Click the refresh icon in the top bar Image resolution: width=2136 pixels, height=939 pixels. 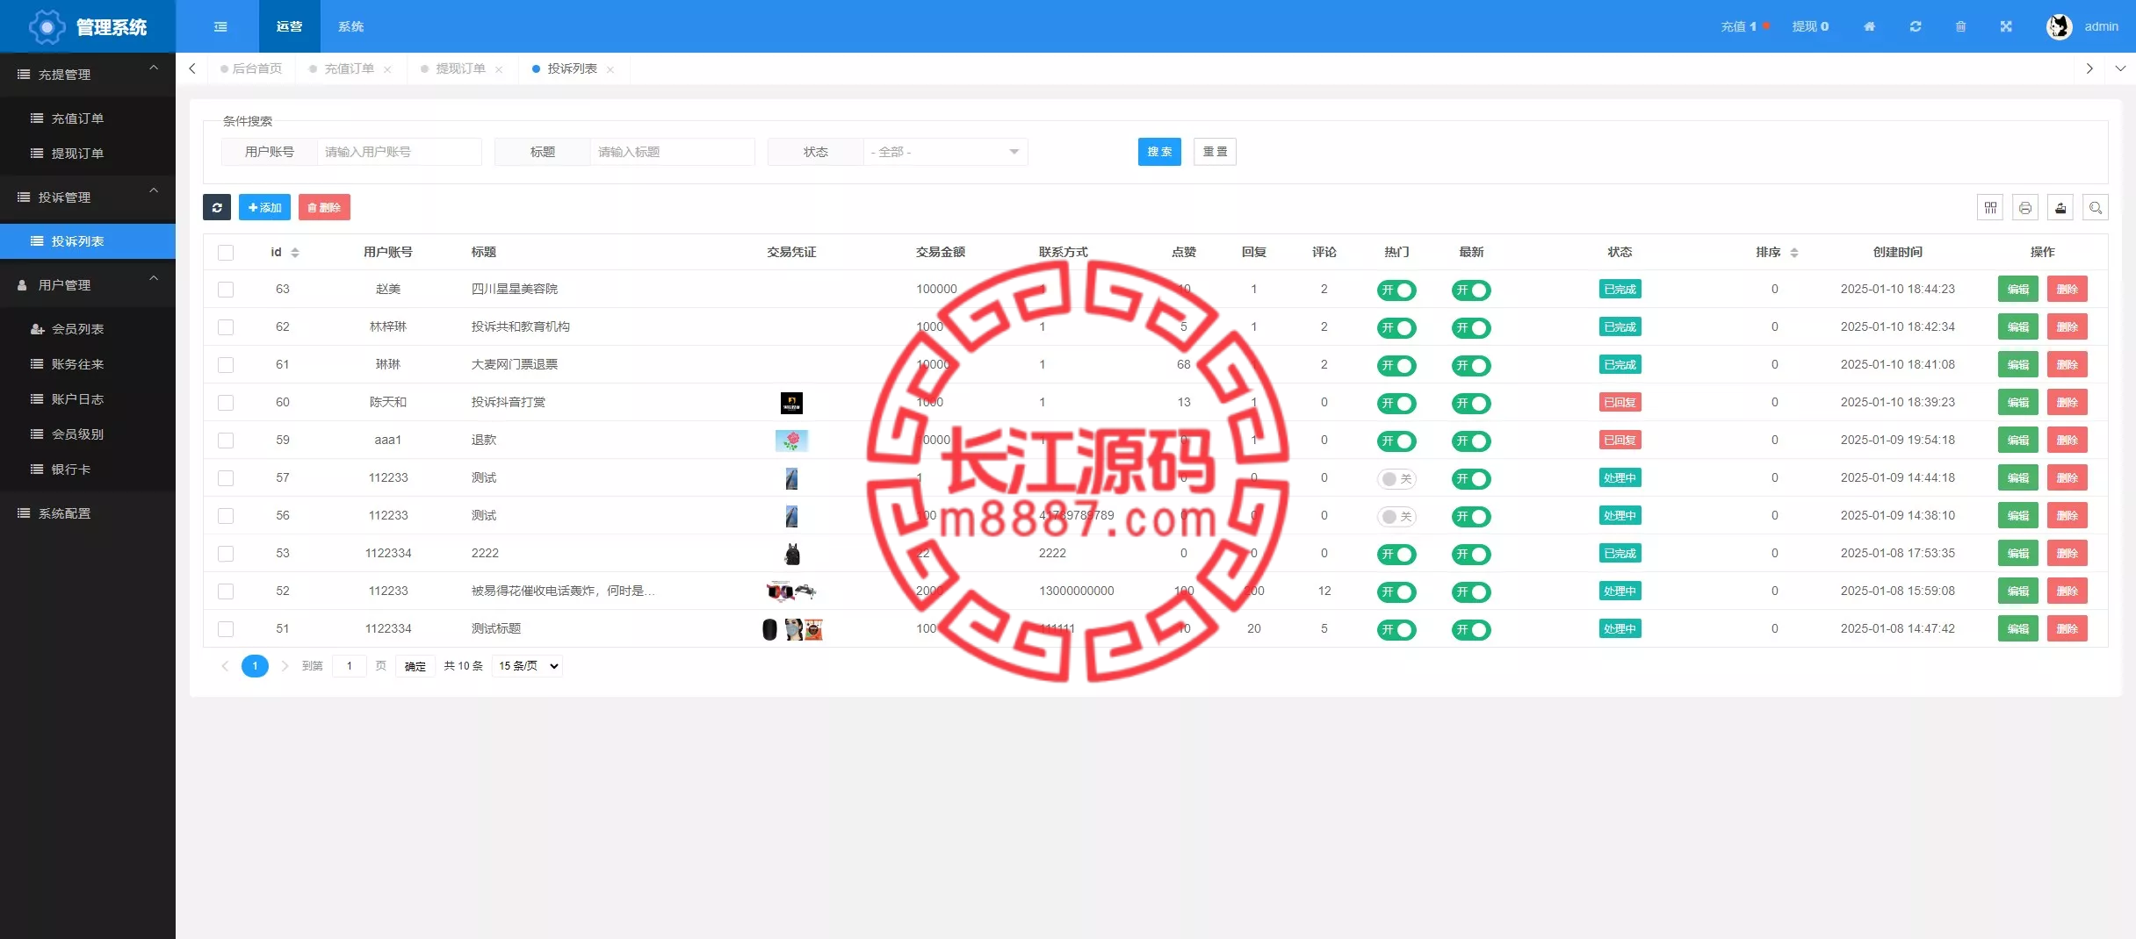tap(1916, 26)
